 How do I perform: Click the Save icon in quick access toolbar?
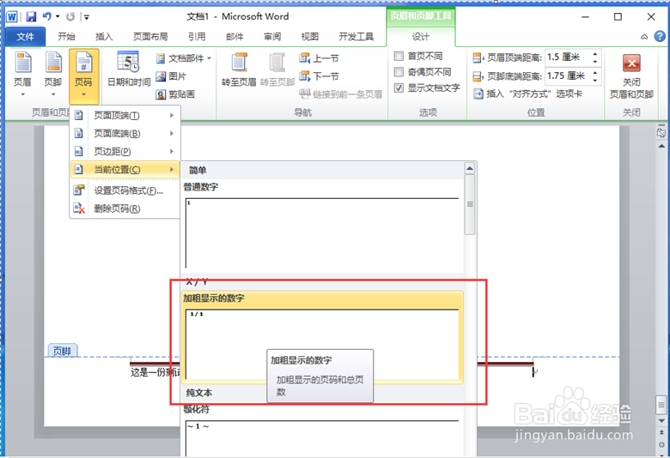(31, 16)
